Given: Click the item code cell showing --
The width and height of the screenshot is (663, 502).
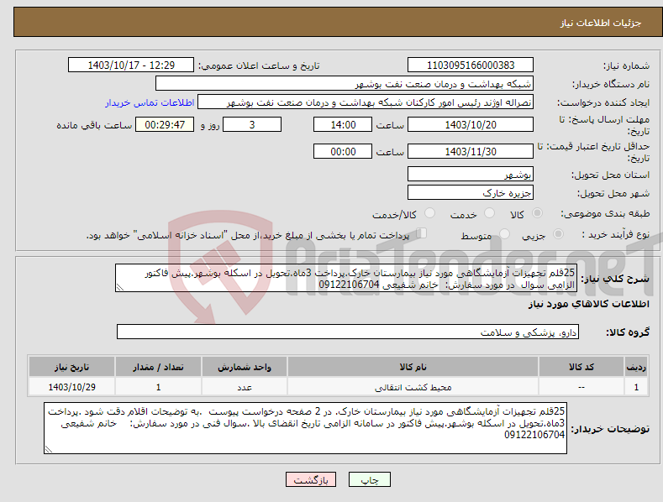Looking at the screenshot, I should click(x=581, y=387).
